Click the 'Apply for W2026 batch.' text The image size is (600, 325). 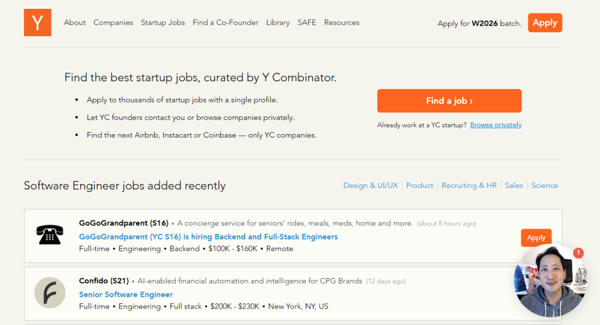479,23
